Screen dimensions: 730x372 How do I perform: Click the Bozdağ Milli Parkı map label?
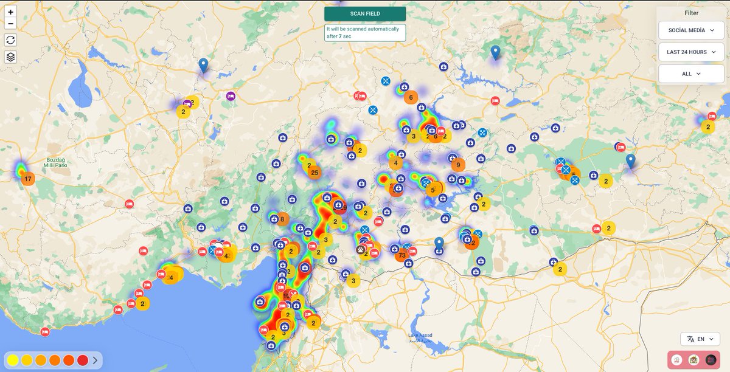(x=57, y=163)
